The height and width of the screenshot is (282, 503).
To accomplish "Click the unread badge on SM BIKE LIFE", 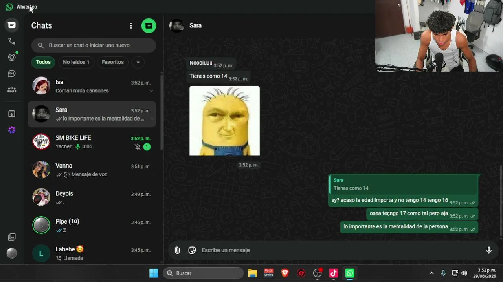I will point(147,147).
